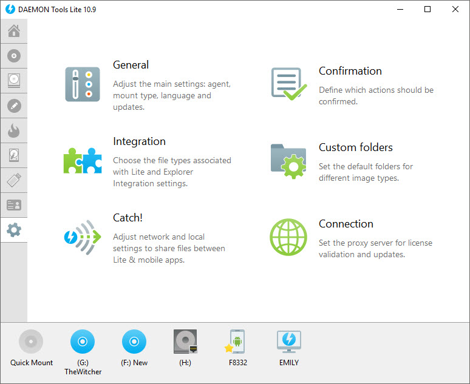Screen dimensions: 470x384
Task: Click 'Define which actions should be confirmed' text
Action: (376, 96)
